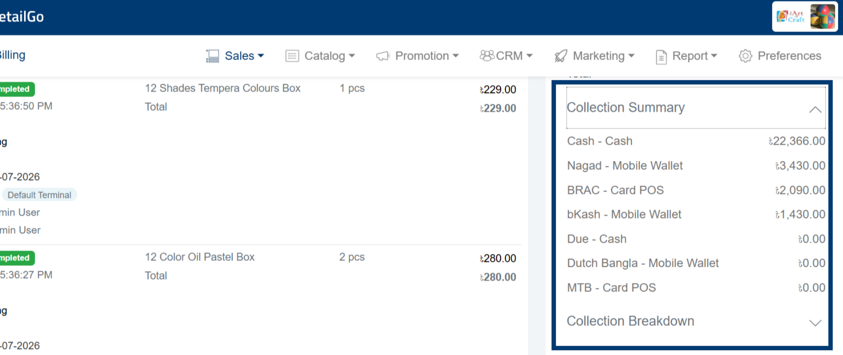Click the Catalog list icon
Viewport: 843px width, 355px height.
pos(292,56)
